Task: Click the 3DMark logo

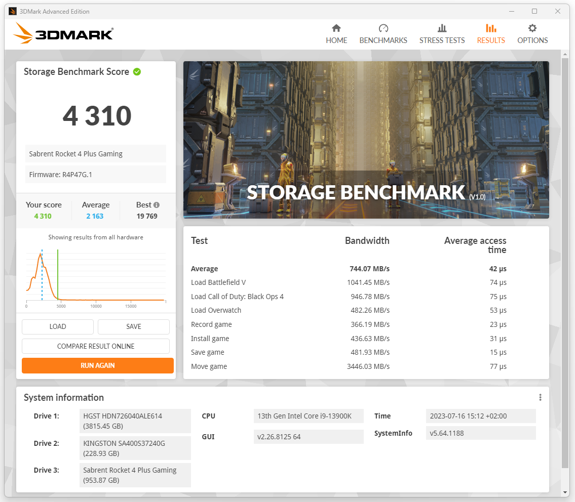Action: (x=63, y=33)
